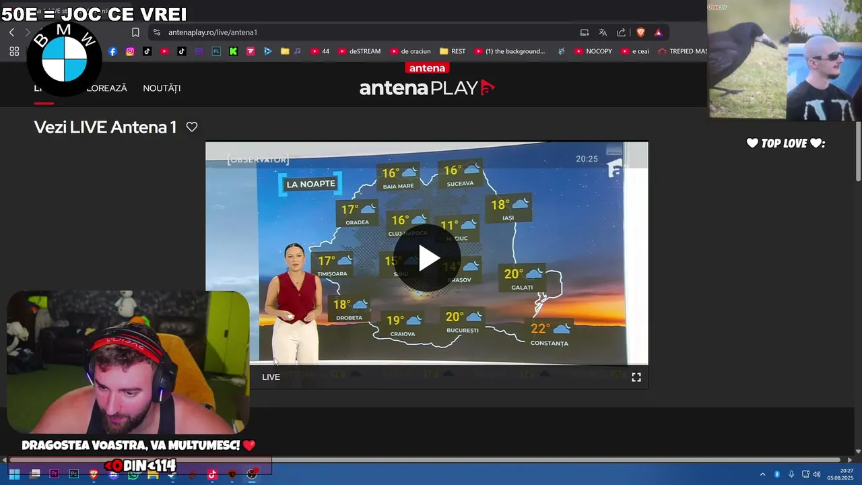
Task: Click the microphone tray icon
Action: point(791,475)
